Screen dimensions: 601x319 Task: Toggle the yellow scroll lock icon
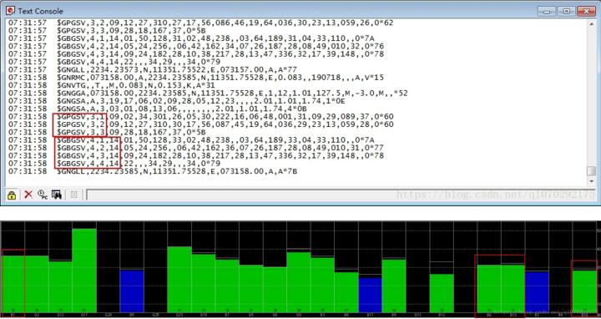pos(12,195)
